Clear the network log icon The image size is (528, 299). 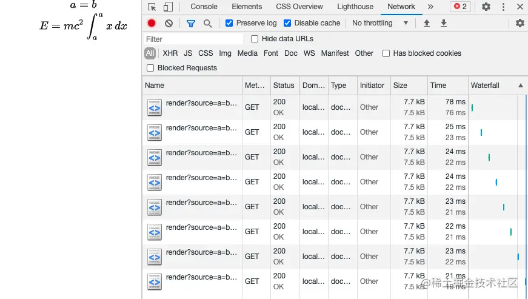pyautogui.click(x=169, y=23)
